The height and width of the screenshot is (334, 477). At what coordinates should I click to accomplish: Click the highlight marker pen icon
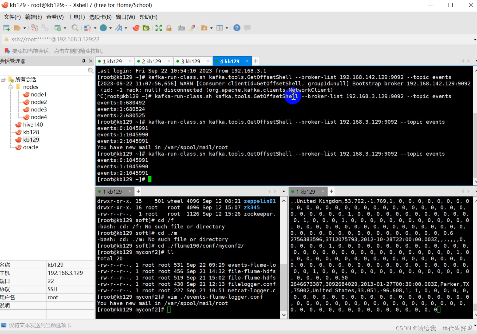(x=192, y=28)
